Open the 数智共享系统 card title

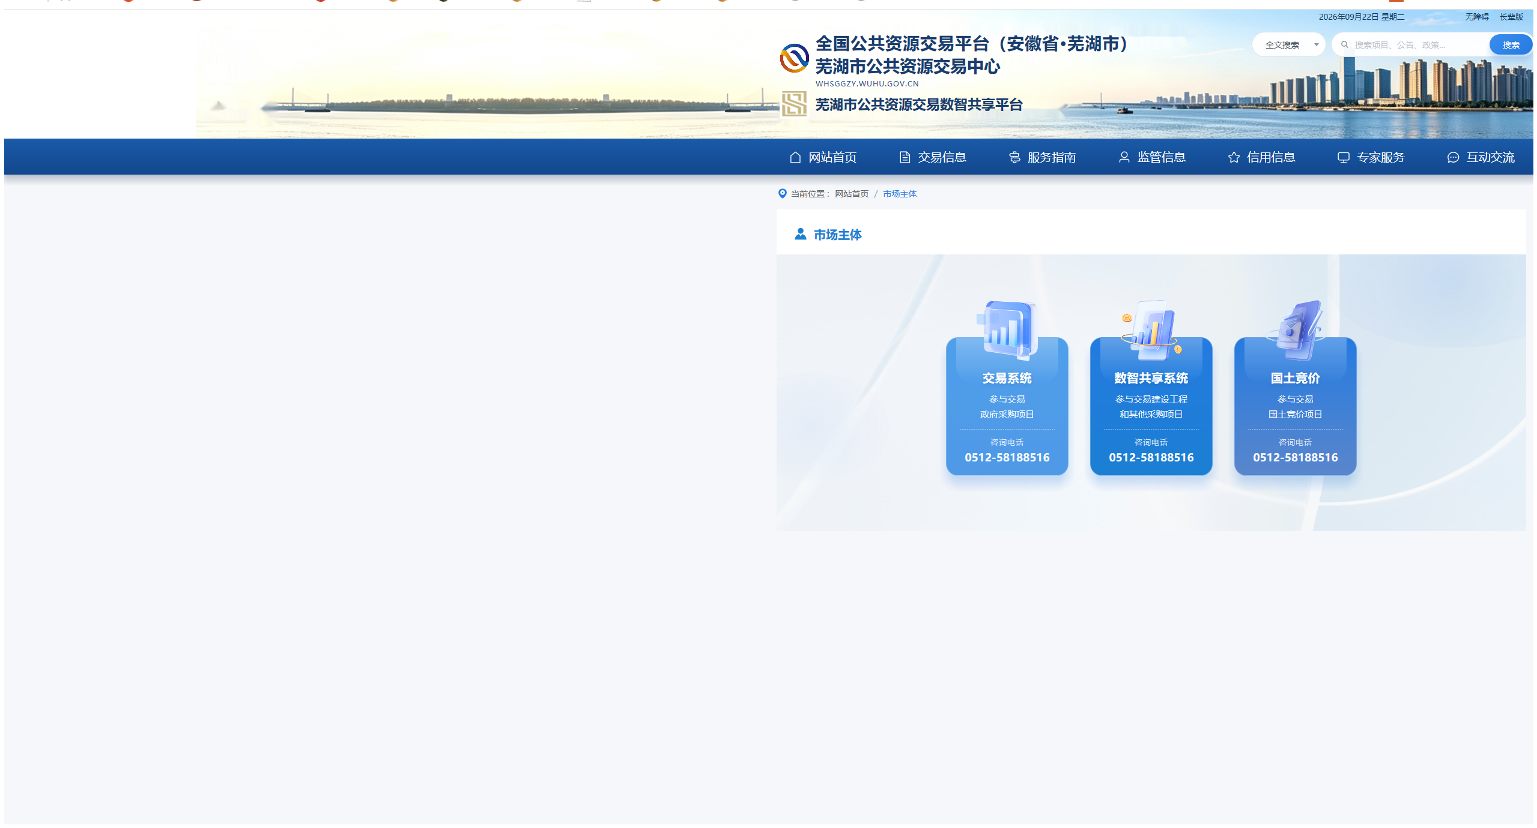(x=1151, y=378)
